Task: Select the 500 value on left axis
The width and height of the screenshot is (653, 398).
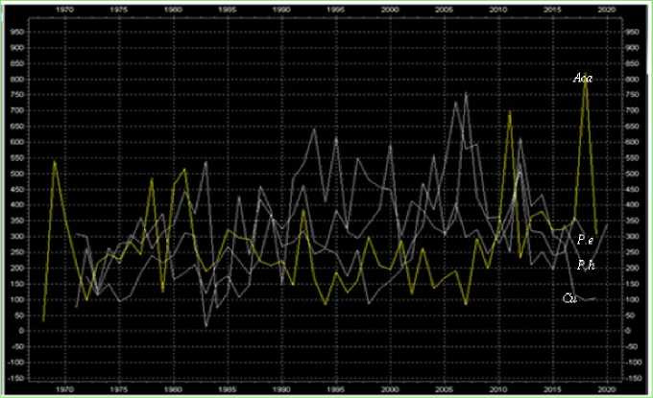Action: point(19,174)
